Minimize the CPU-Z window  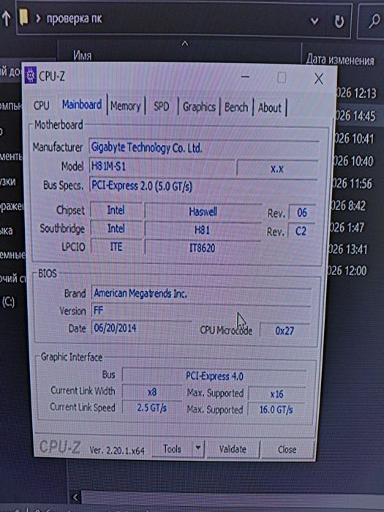[x=245, y=78]
